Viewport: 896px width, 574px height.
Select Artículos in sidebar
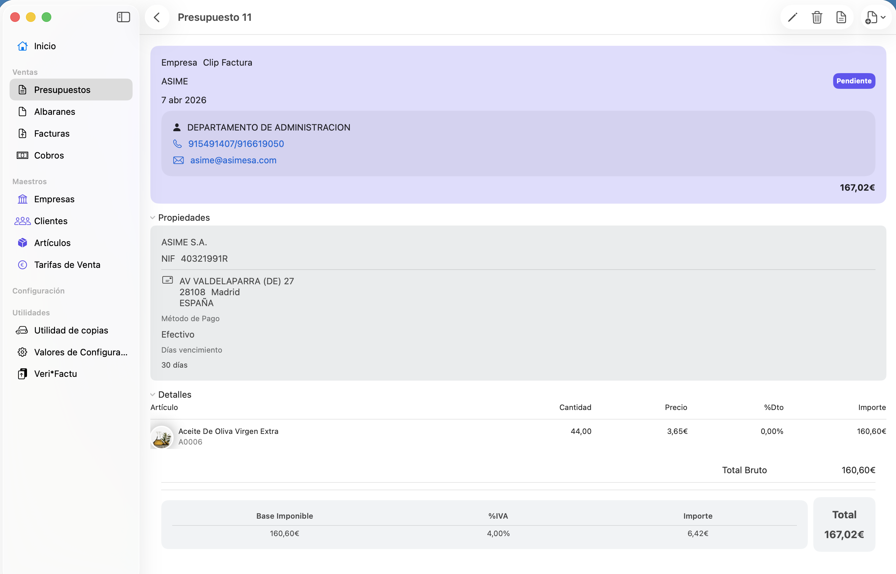(52, 243)
